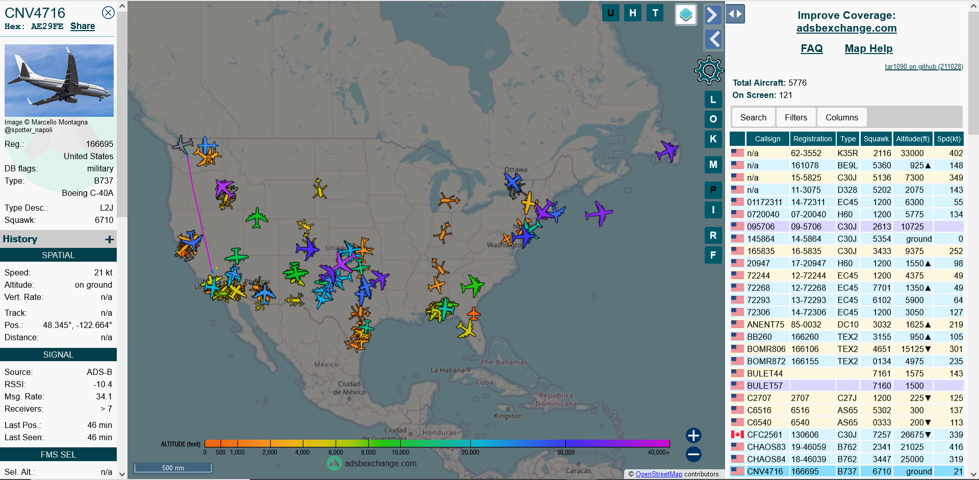The image size is (979, 480).
Task: Open the Columns tab
Action: [842, 117]
